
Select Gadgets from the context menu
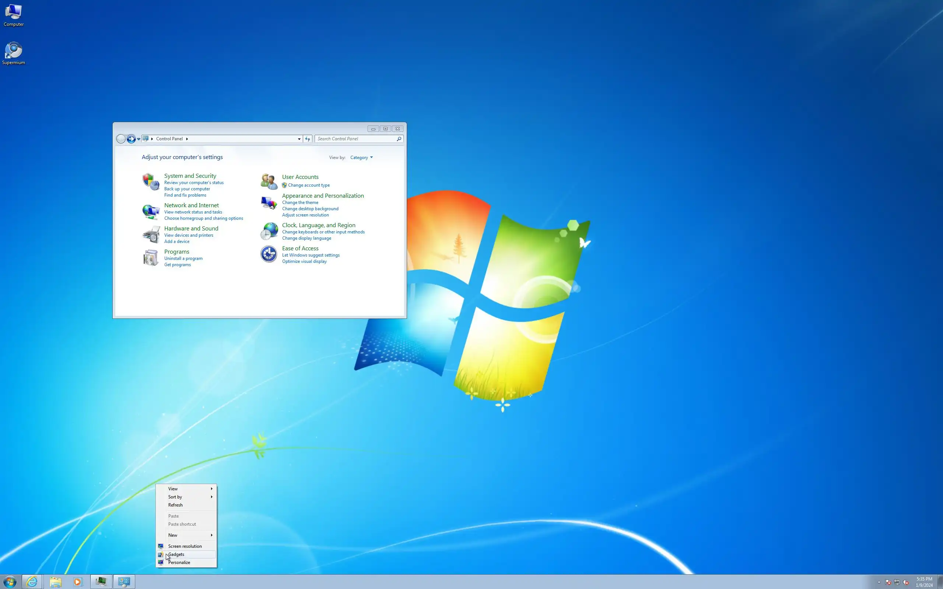click(x=176, y=554)
